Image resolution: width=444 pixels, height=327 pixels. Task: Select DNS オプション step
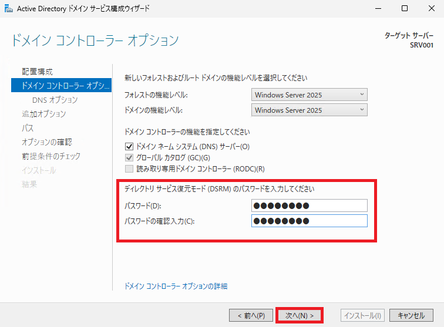pyautogui.click(x=55, y=100)
